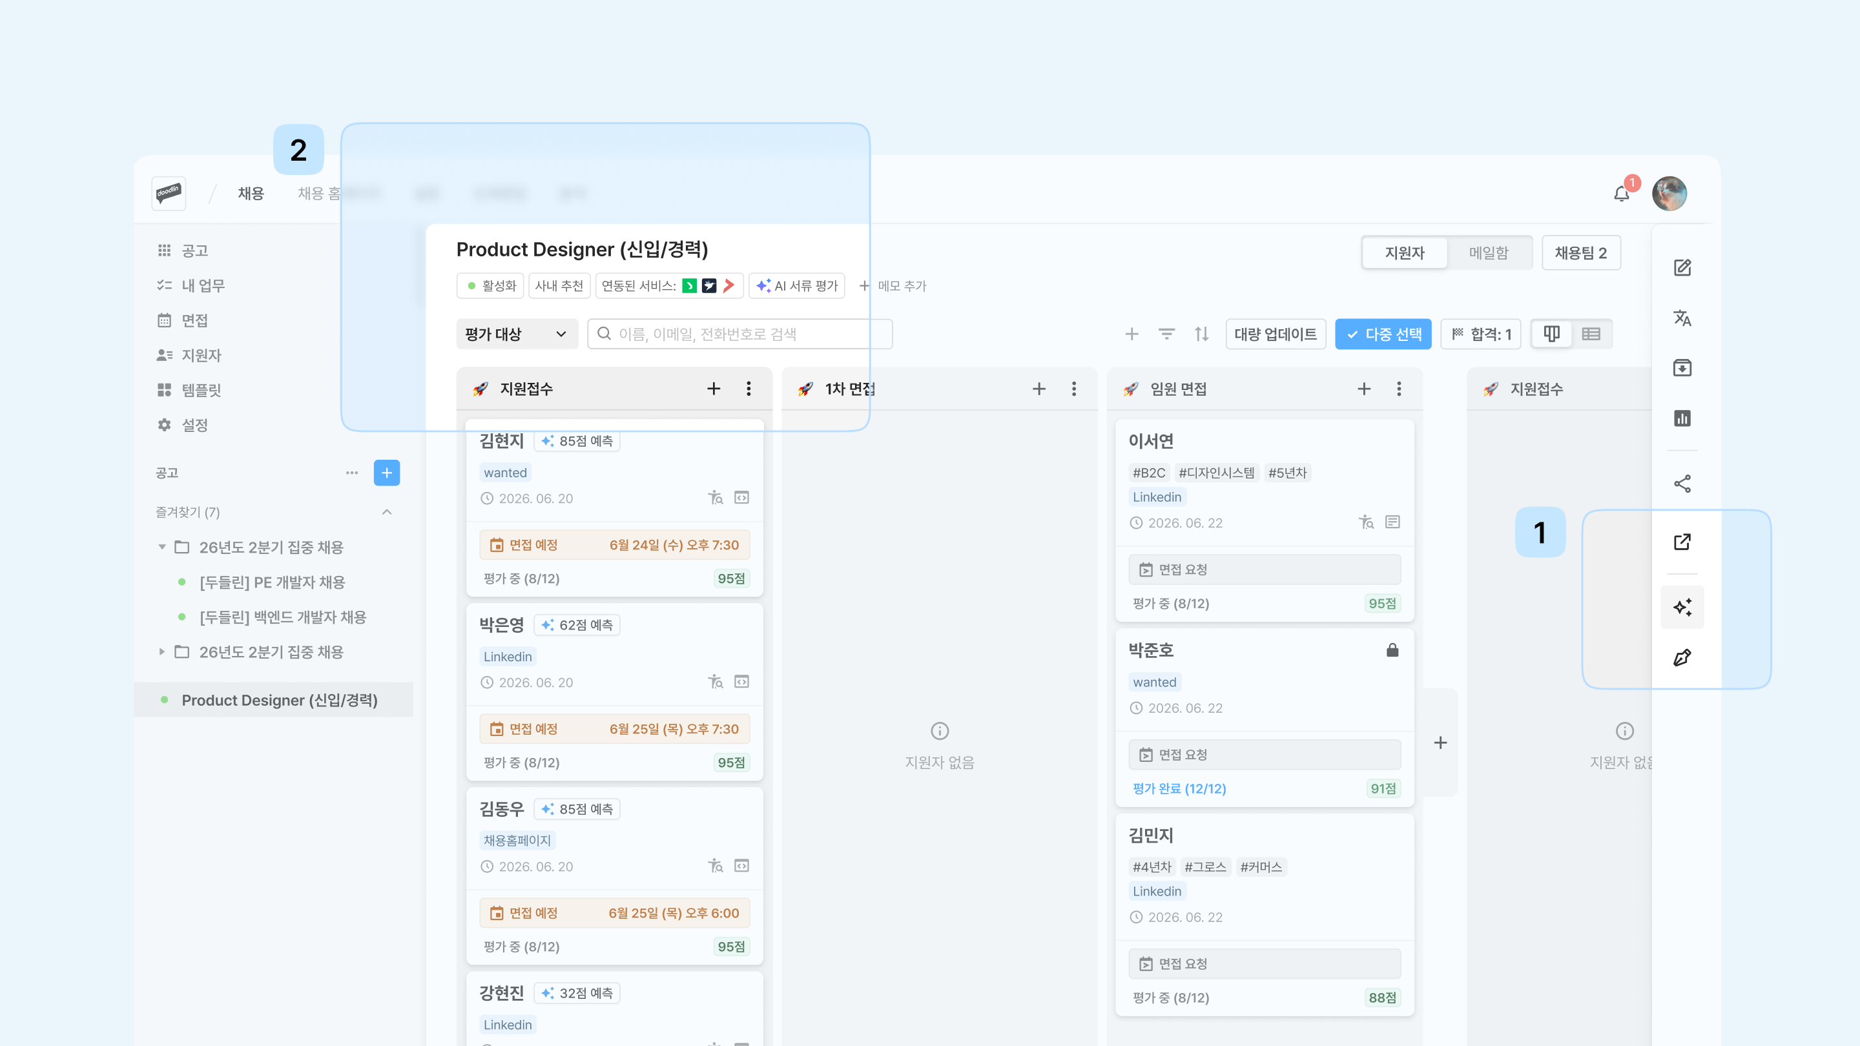Click the sort arrows icon in the toolbar
Screen dimensions: 1860x1046
1201,334
